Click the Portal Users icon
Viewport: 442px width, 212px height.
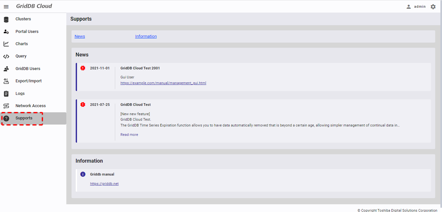pos(6,32)
